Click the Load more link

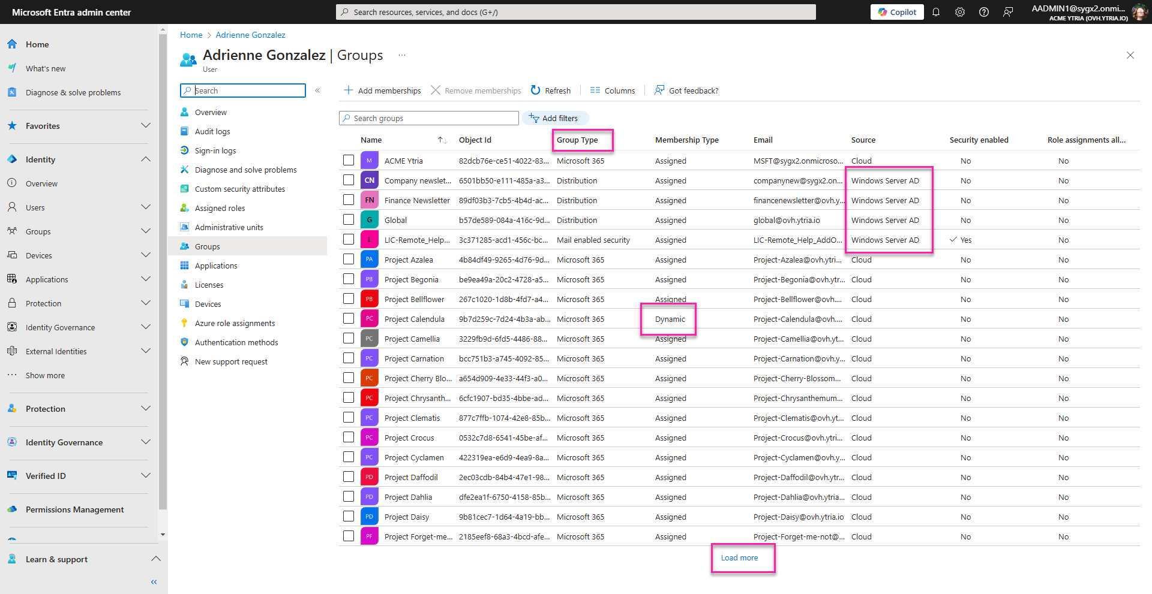739,557
